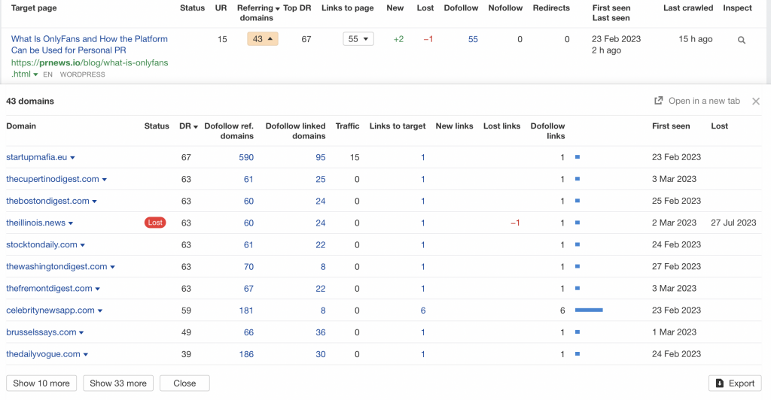Click the dofollow links bar for celebritynewsapp.com

[589, 311]
